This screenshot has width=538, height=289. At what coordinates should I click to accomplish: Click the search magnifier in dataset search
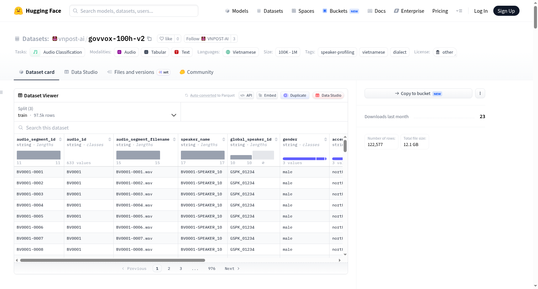pos(21,128)
